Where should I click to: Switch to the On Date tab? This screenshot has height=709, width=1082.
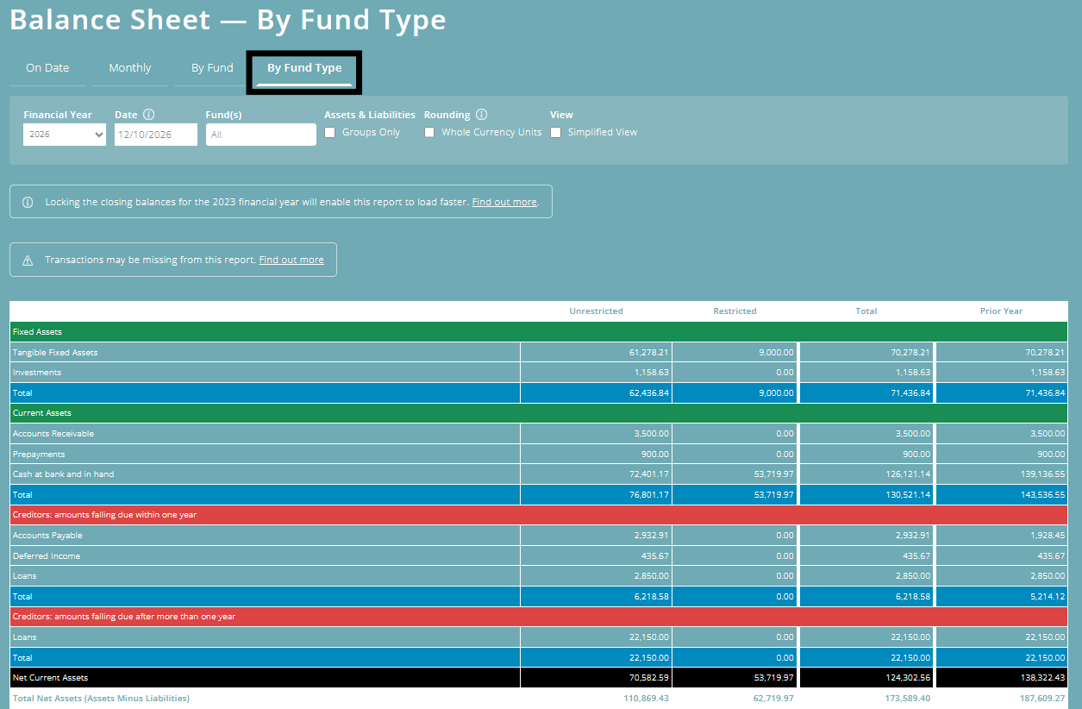[x=47, y=68]
